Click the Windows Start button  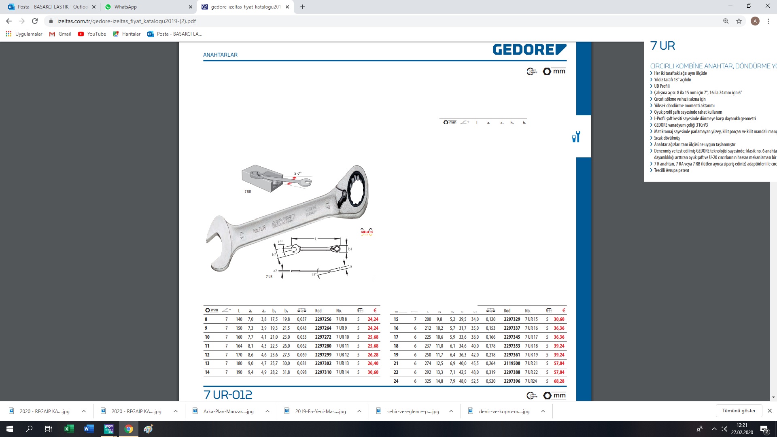pos(10,429)
